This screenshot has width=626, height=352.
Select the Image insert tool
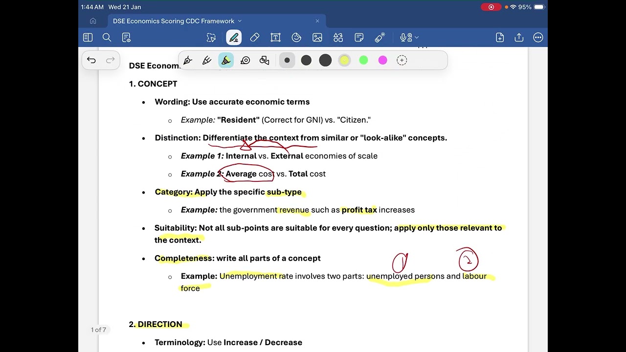[x=317, y=37]
